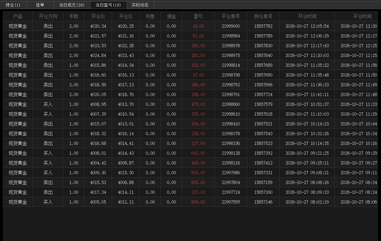
Task: Select position order number 15857160
Action: (x=263, y=192)
